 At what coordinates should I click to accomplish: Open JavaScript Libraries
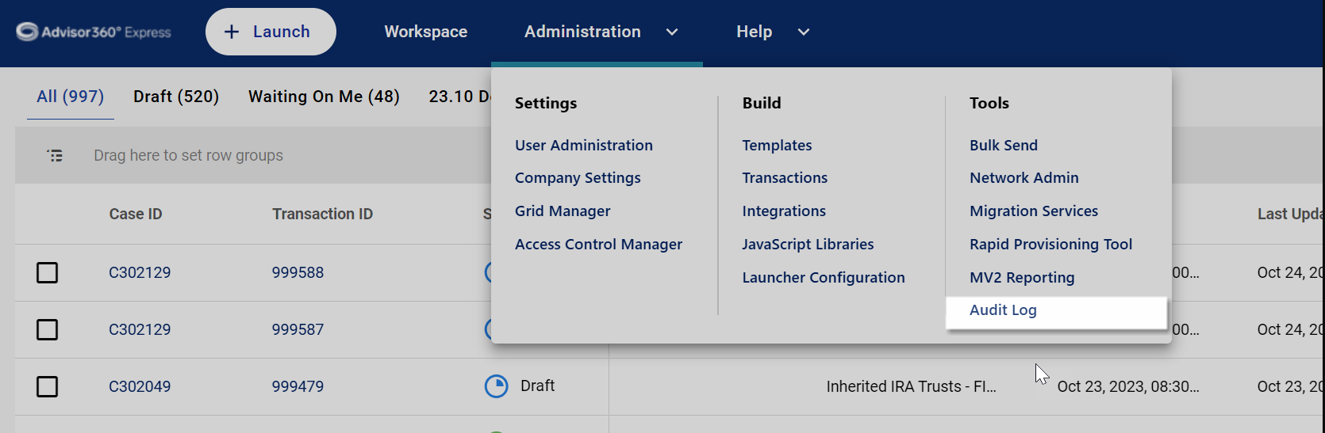[x=808, y=245]
